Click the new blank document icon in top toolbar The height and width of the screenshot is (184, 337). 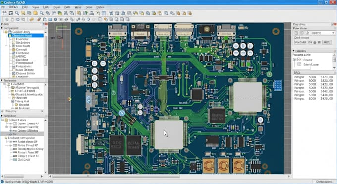click(4, 13)
